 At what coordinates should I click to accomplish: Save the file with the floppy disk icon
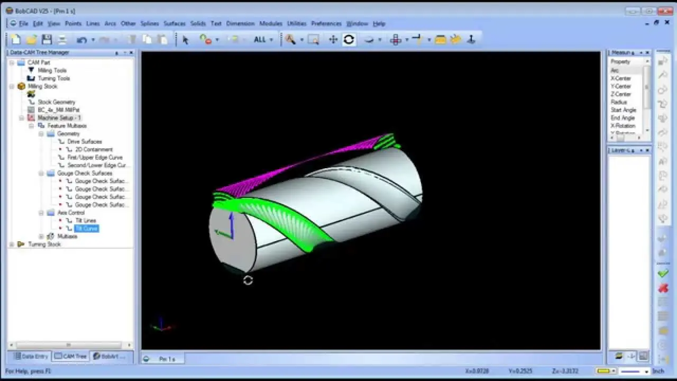[x=47, y=40]
